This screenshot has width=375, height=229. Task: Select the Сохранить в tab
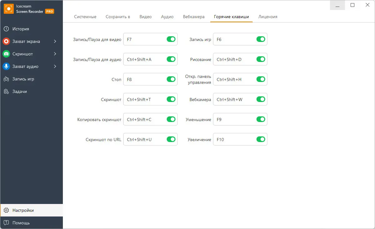pyautogui.click(x=118, y=17)
